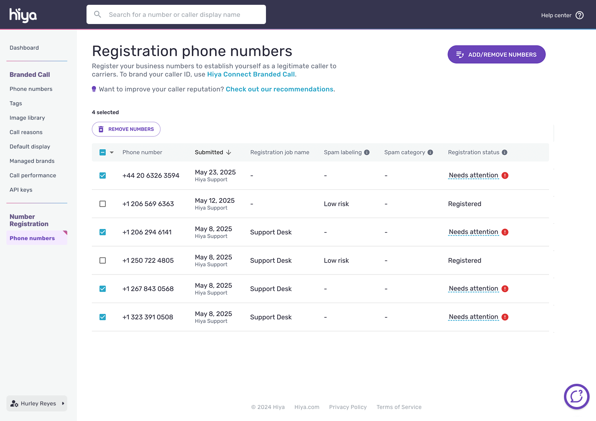Click the lightbulb icon near caller reputation tip
Screen dimensions: 596x421
[x=94, y=89]
